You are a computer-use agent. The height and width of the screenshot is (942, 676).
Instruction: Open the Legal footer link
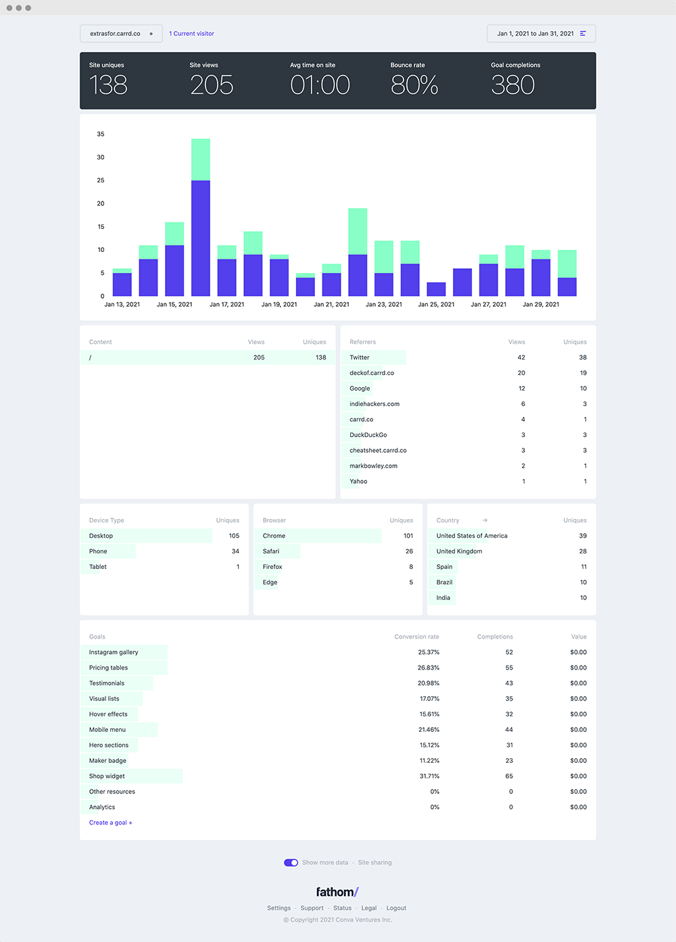click(x=369, y=908)
